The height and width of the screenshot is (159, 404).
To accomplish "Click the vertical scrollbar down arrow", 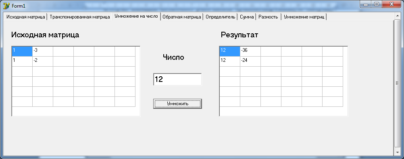I will pos(397,152).
